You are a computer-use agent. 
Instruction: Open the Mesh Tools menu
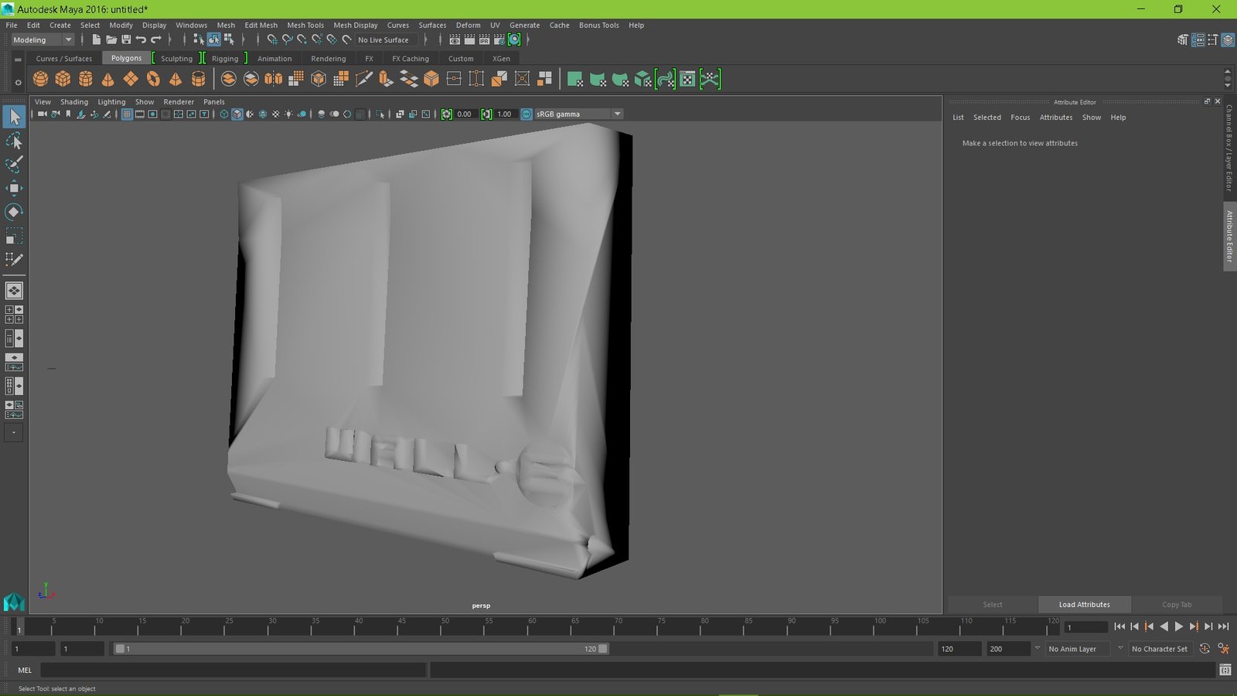[x=305, y=25]
